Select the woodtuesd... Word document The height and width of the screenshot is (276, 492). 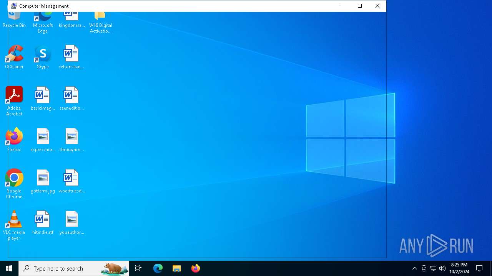(71, 181)
